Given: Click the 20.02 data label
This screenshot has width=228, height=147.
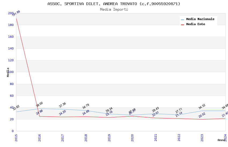Looking at the screenshot, I should pyautogui.click(x=202, y=115).
